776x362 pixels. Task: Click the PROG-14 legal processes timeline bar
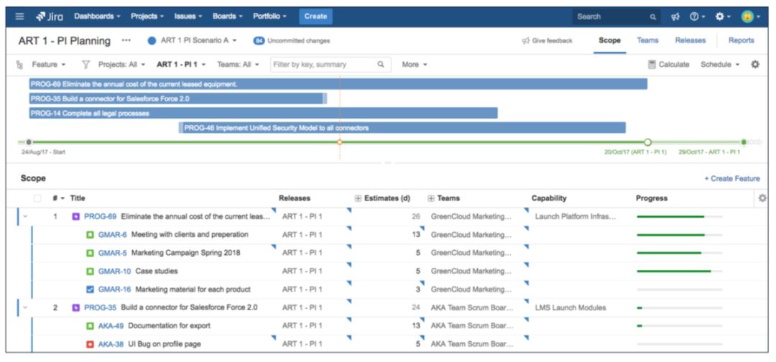click(x=263, y=113)
